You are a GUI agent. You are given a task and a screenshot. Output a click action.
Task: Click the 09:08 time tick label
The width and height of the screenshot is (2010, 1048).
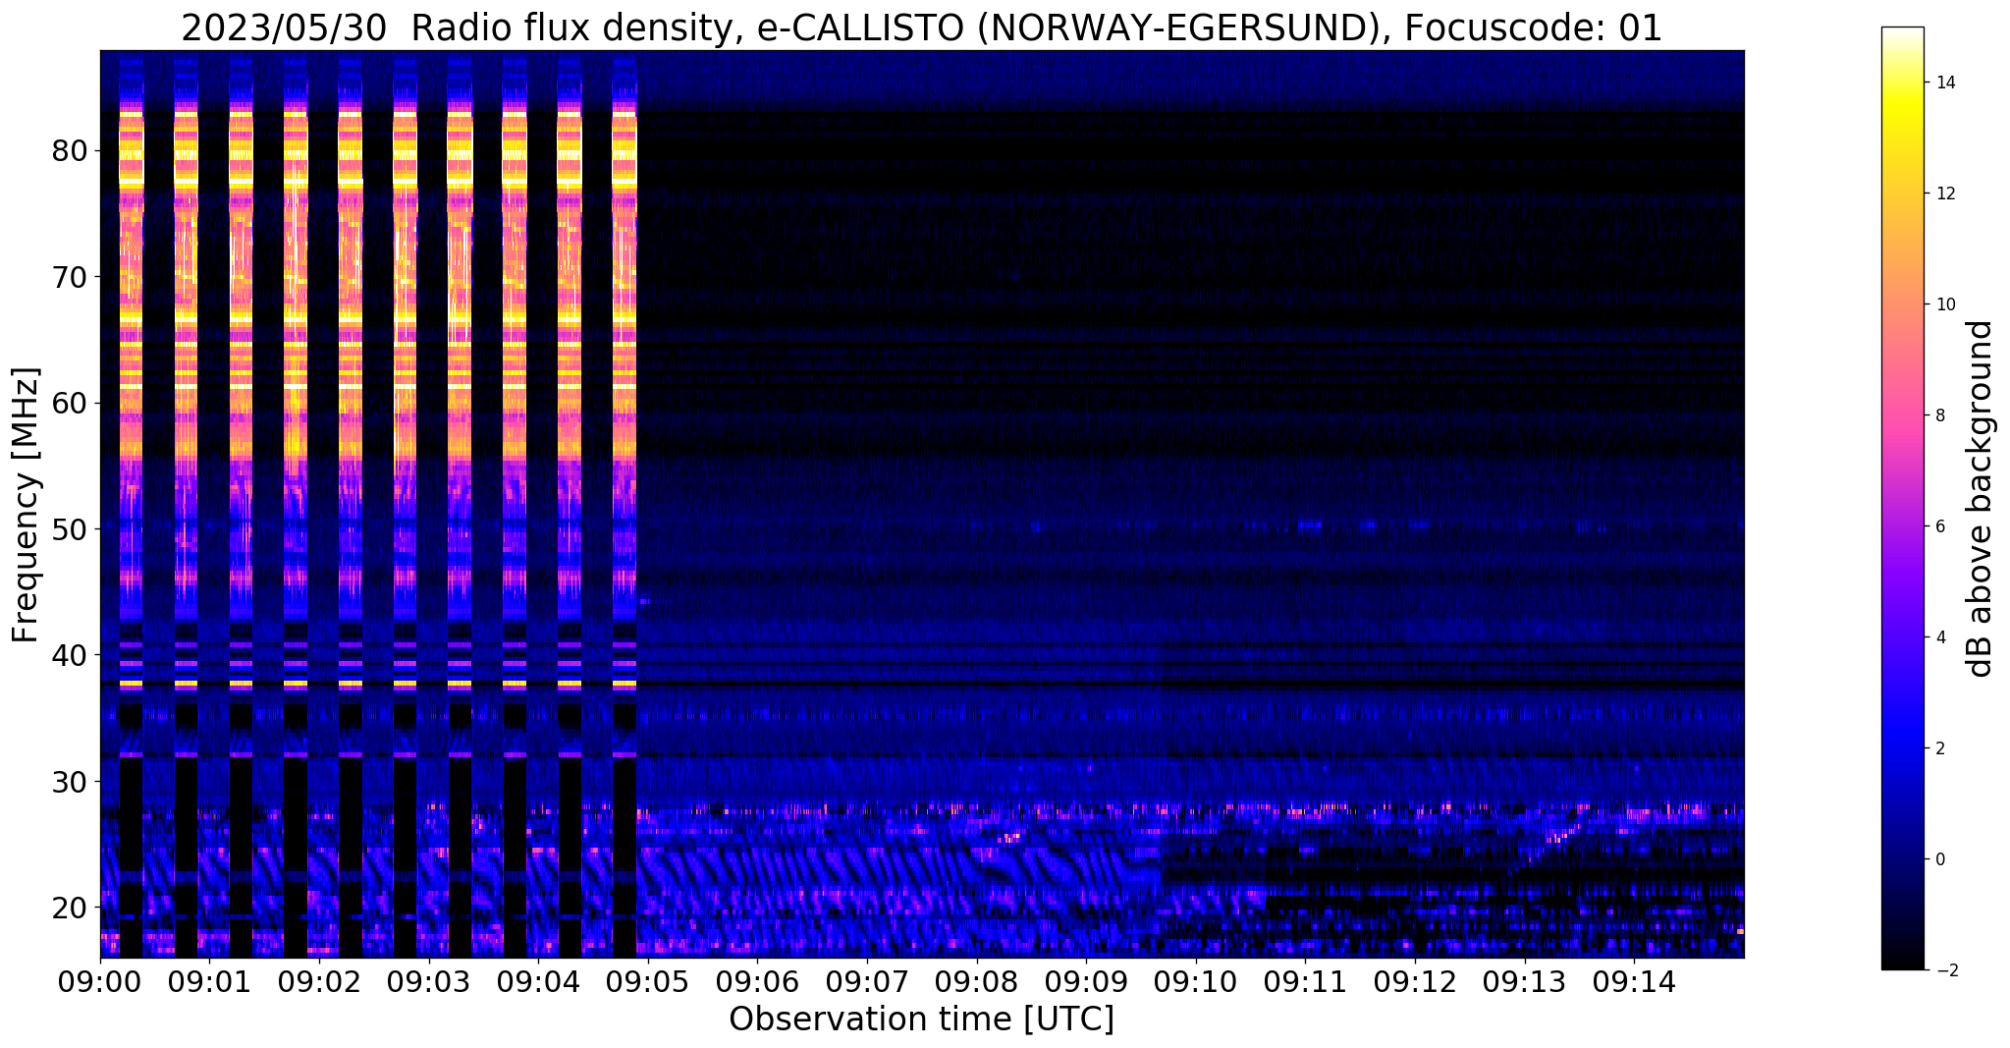[x=976, y=980]
